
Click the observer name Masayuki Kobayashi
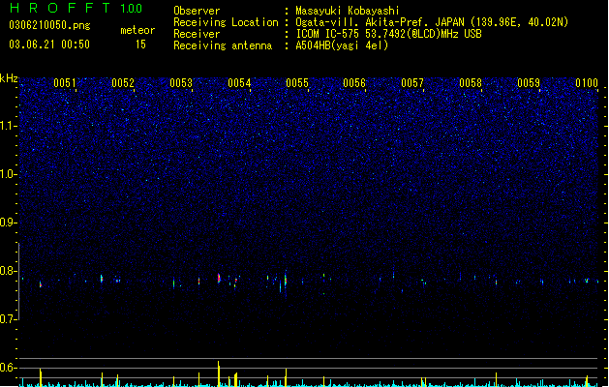click(348, 11)
